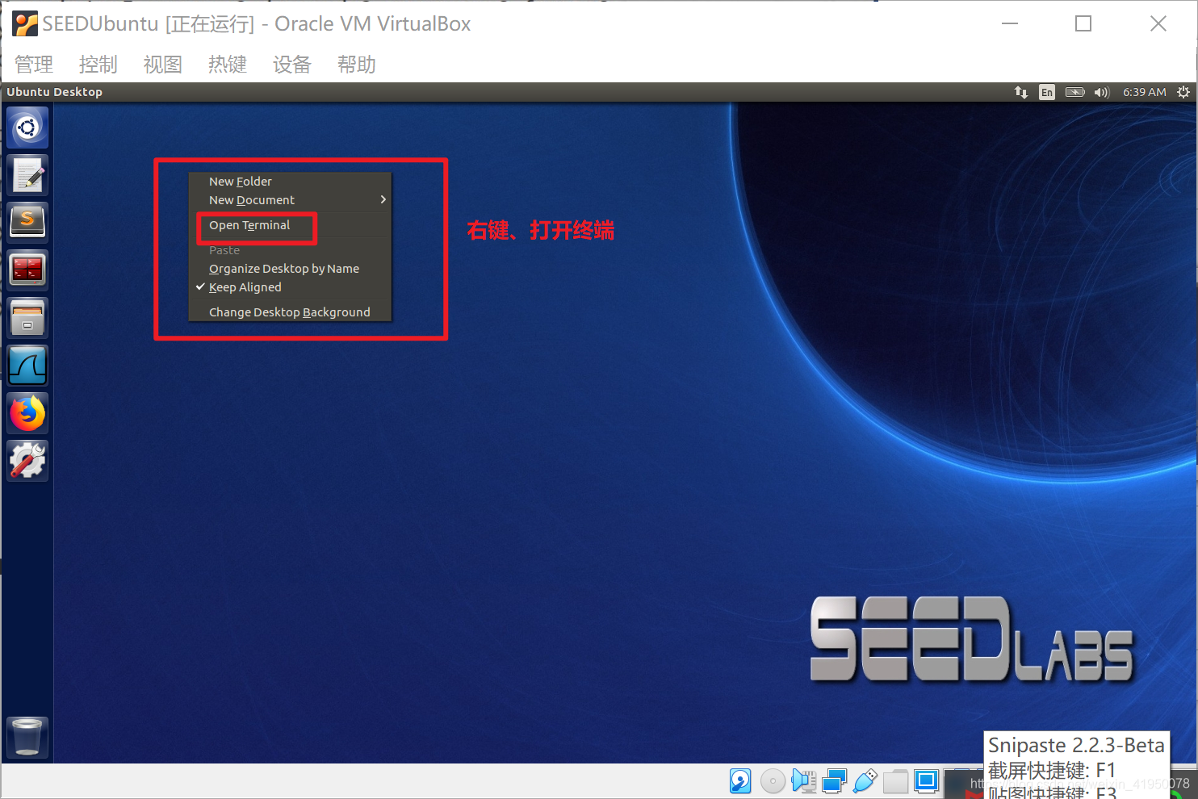Open Terminator terminal from launcher
Image resolution: width=1198 pixels, height=799 pixels.
pyautogui.click(x=27, y=270)
